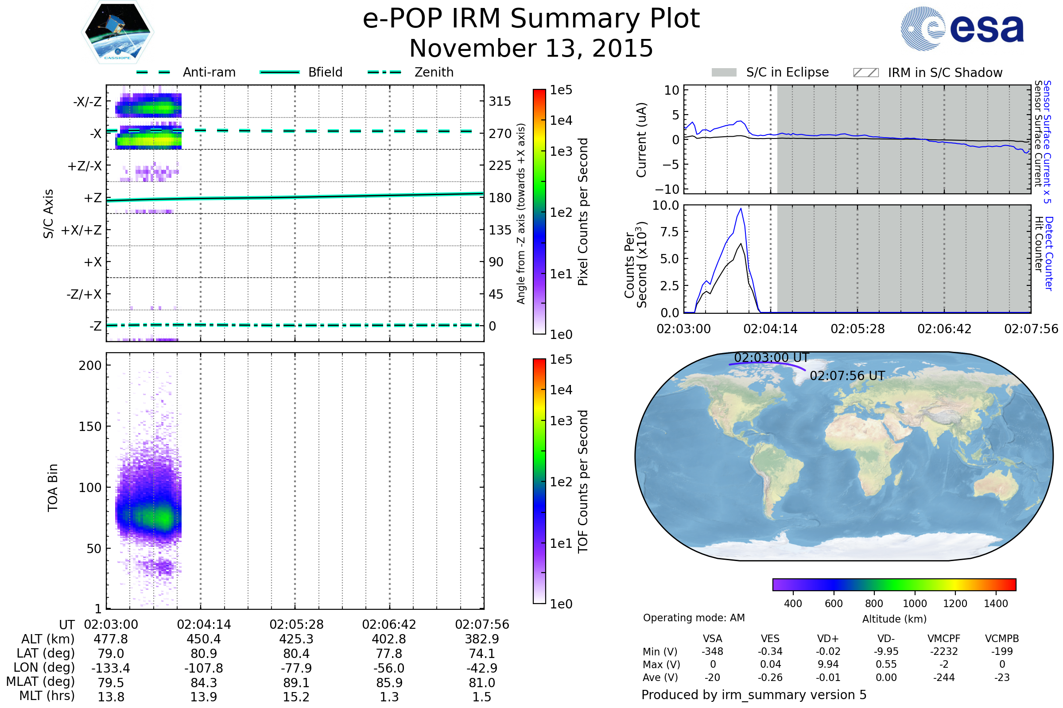The width and height of the screenshot is (1063, 708).
Task: Click the IRM in S/C Shadow hatched patch
Action: pos(865,73)
